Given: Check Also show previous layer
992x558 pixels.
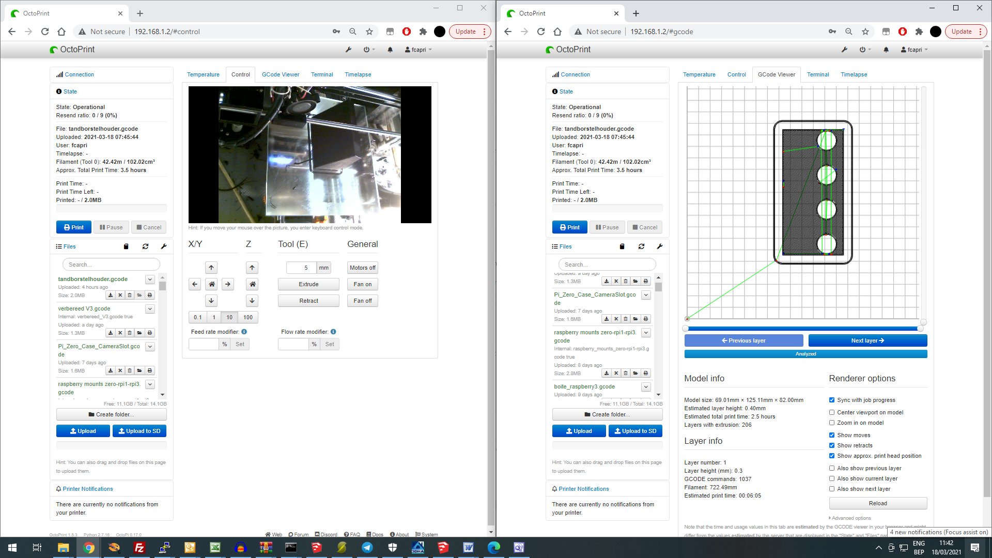Looking at the screenshot, I should pyautogui.click(x=832, y=468).
